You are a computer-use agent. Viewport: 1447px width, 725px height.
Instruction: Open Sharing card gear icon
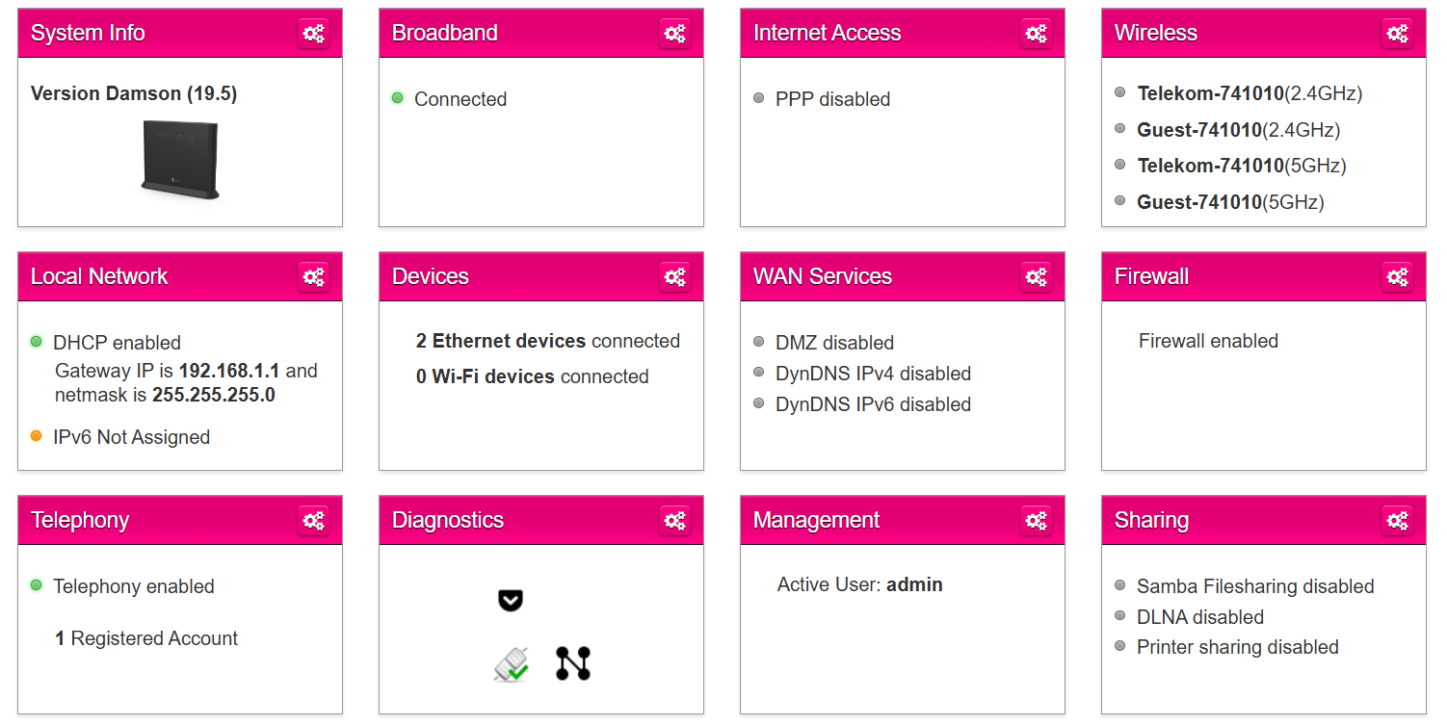tap(1398, 521)
